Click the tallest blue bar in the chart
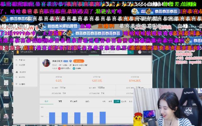This screenshot has width=202, height=126. (x=103, y=117)
